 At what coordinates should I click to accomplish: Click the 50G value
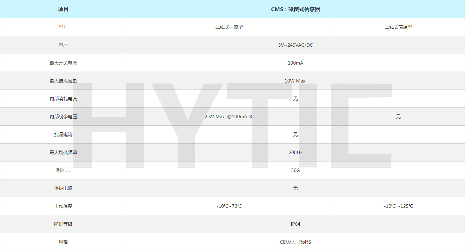click(295, 170)
